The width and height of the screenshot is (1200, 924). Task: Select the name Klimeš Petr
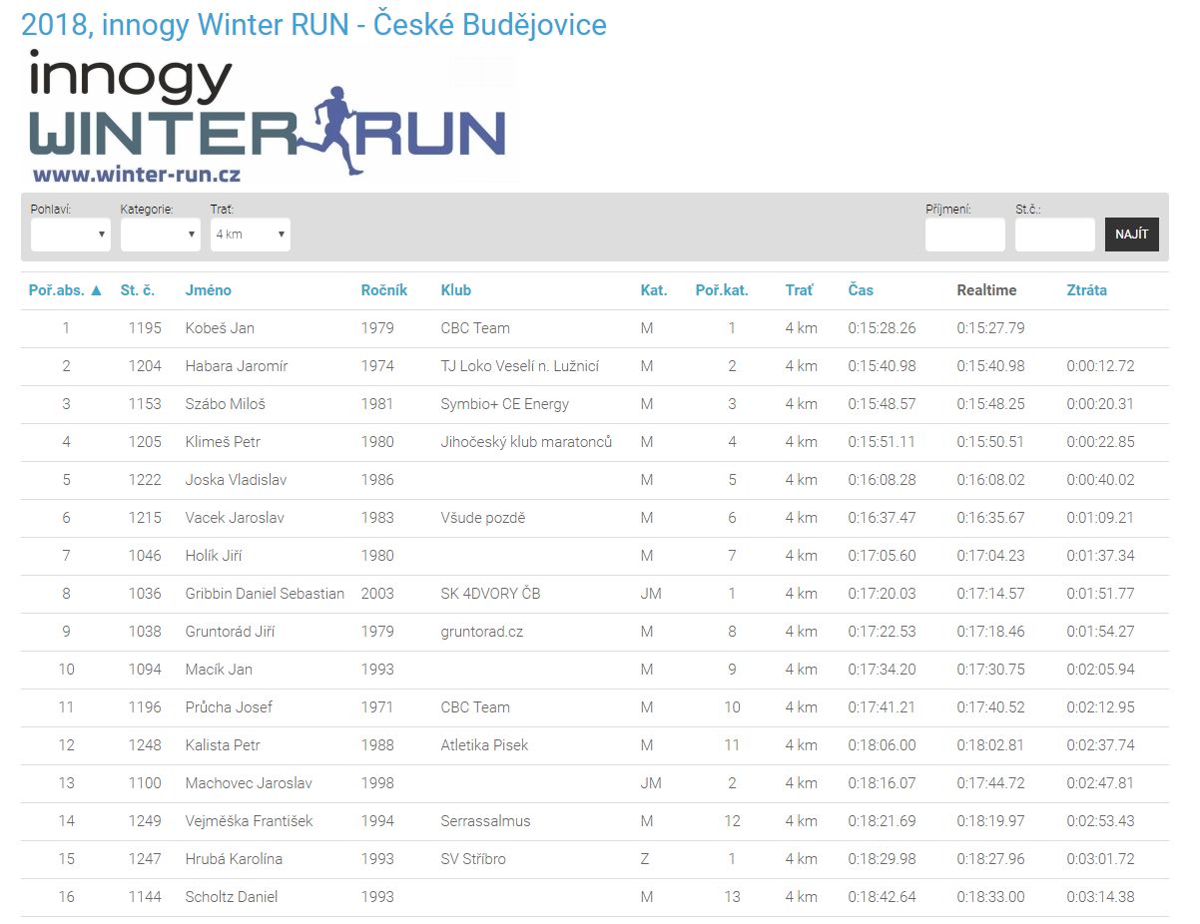tap(223, 442)
